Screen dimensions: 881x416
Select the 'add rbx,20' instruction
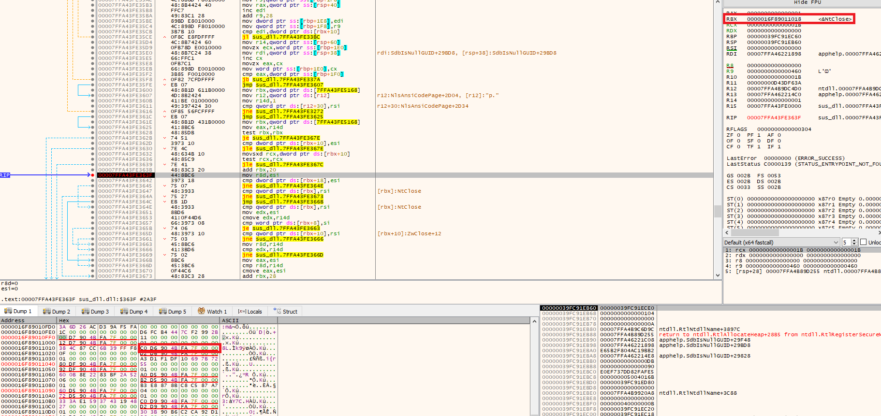click(x=259, y=170)
